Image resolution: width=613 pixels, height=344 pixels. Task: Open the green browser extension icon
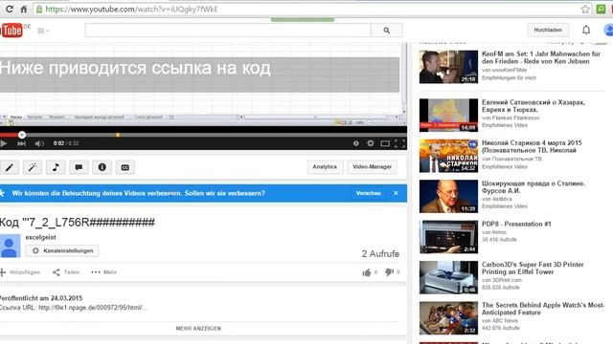point(601,9)
